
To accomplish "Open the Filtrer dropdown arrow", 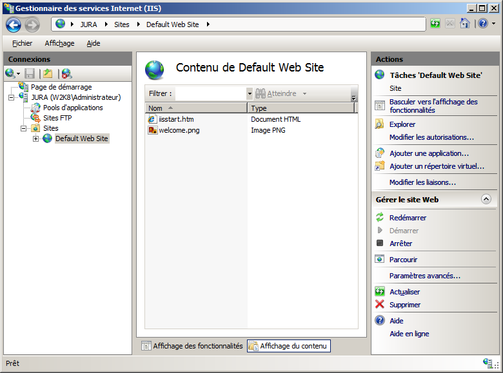I will point(250,94).
